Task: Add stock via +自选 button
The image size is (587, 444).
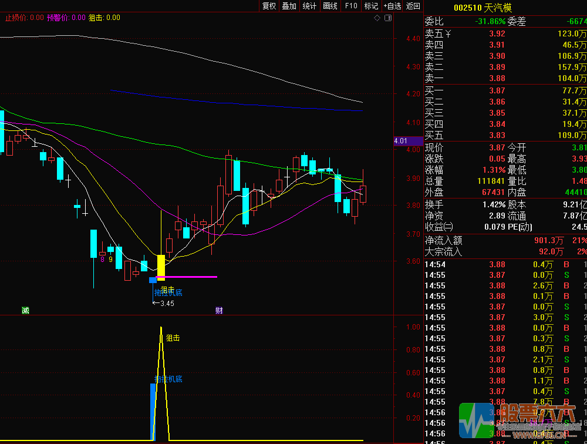Action: [x=392, y=6]
